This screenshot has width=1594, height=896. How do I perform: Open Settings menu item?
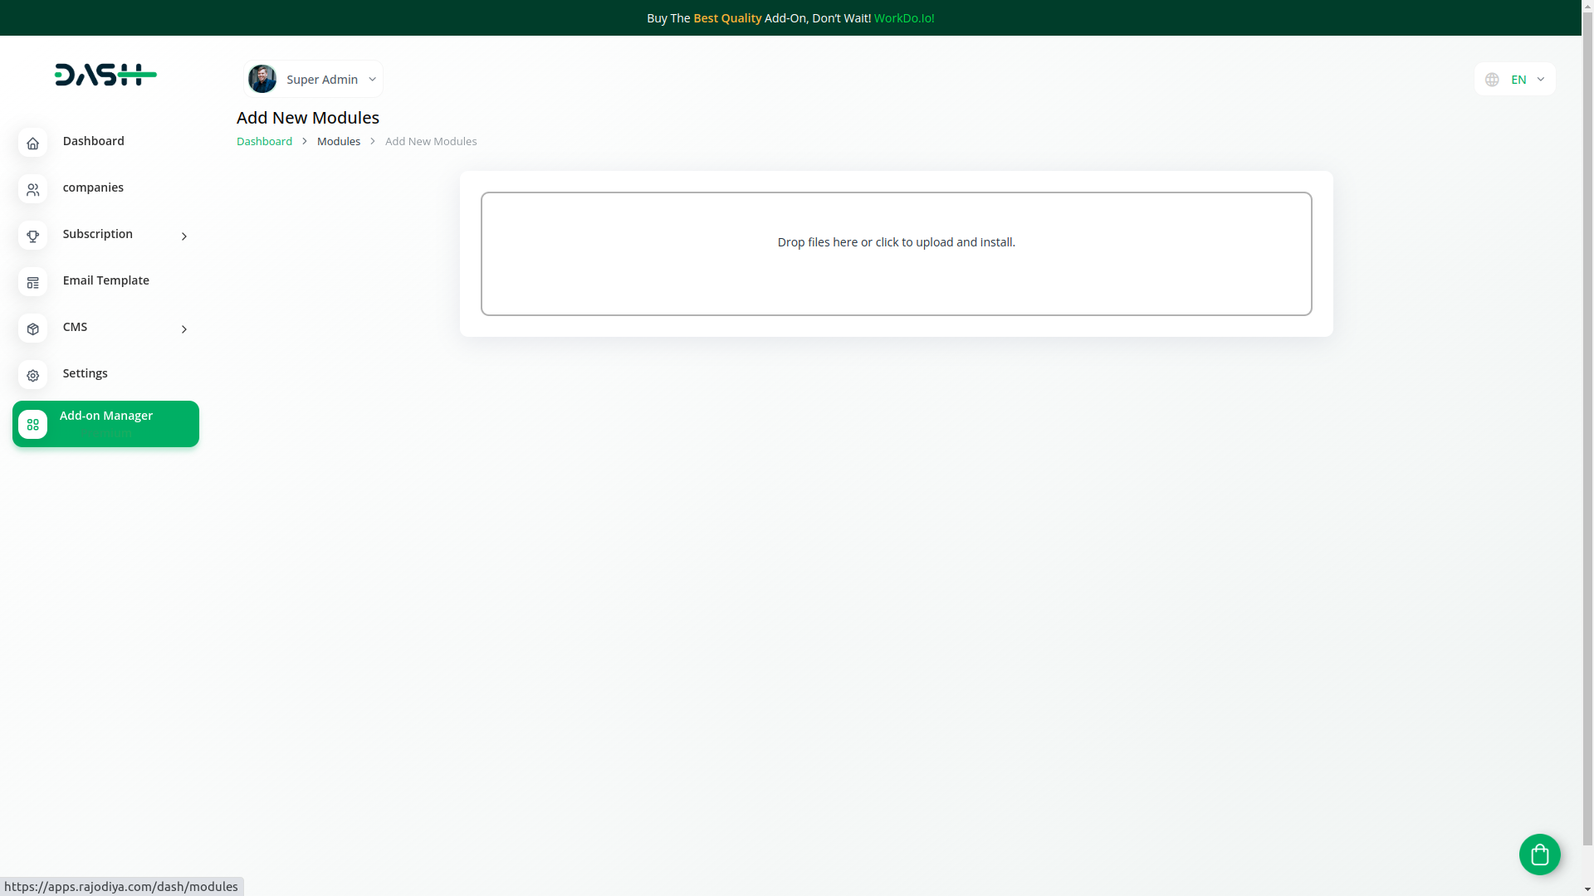pos(105,374)
